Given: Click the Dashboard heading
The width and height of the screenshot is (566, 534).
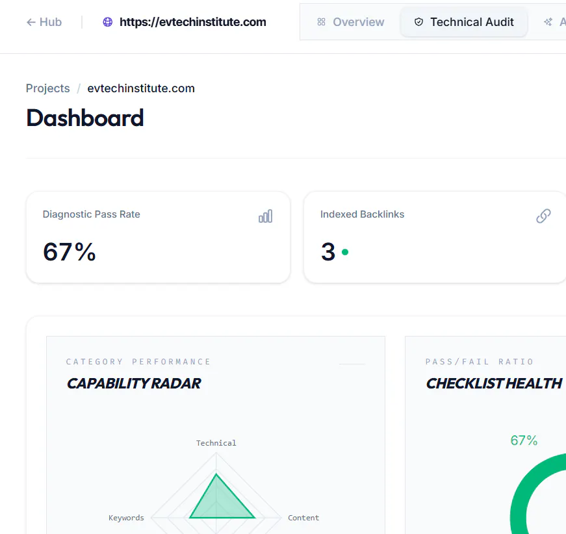Looking at the screenshot, I should (x=85, y=118).
